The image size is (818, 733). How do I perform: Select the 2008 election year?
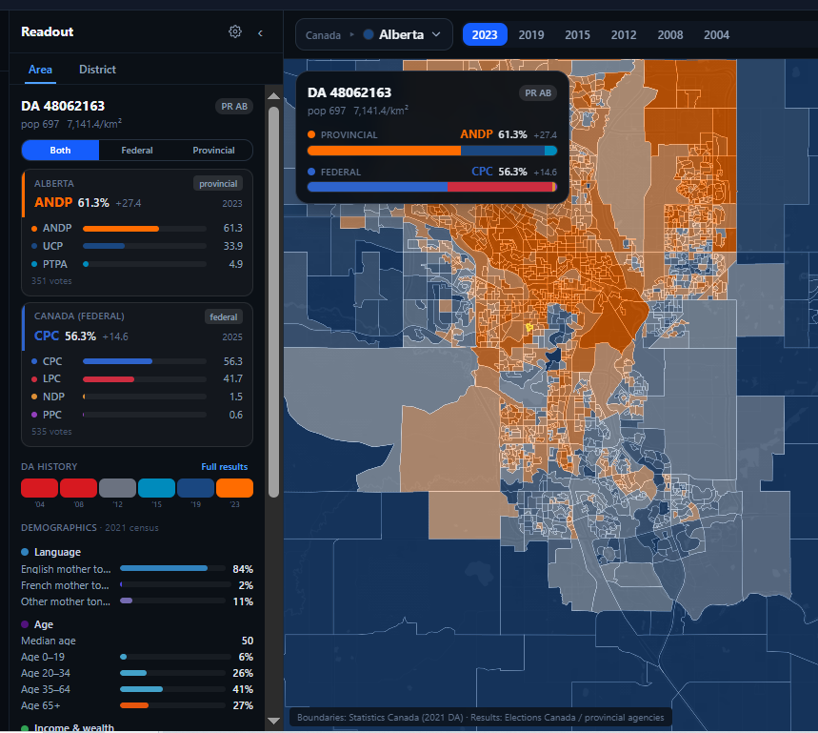point(669,35)
